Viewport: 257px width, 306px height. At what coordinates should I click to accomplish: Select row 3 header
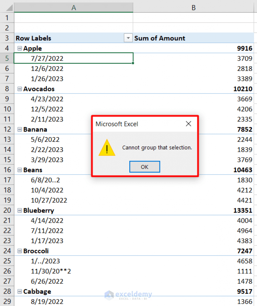click(x=7, y=38)
